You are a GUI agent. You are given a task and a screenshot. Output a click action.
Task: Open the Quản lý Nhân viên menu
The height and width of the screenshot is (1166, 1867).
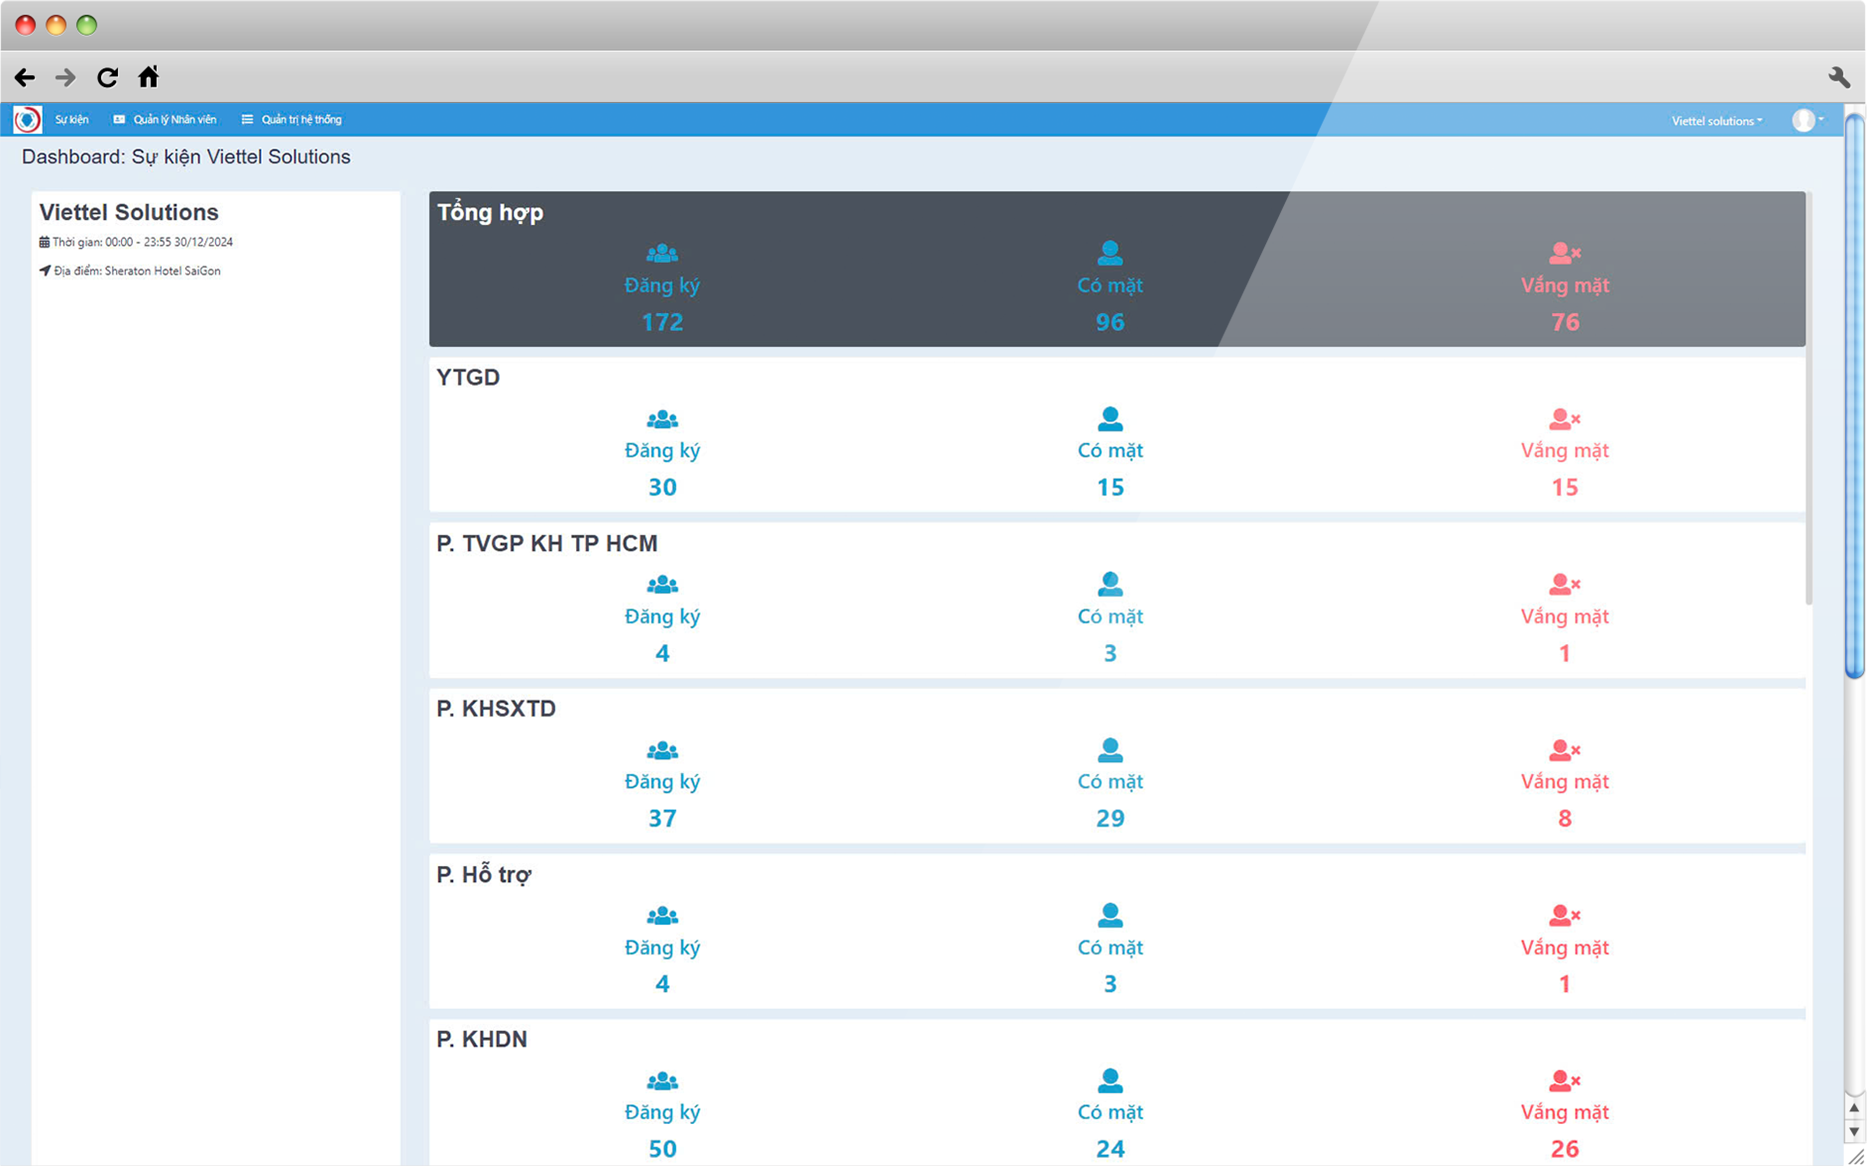[165, 120]
